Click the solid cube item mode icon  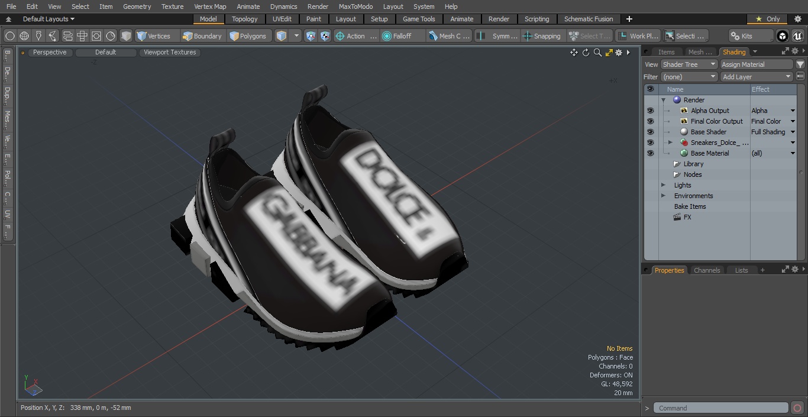(126, 36)
